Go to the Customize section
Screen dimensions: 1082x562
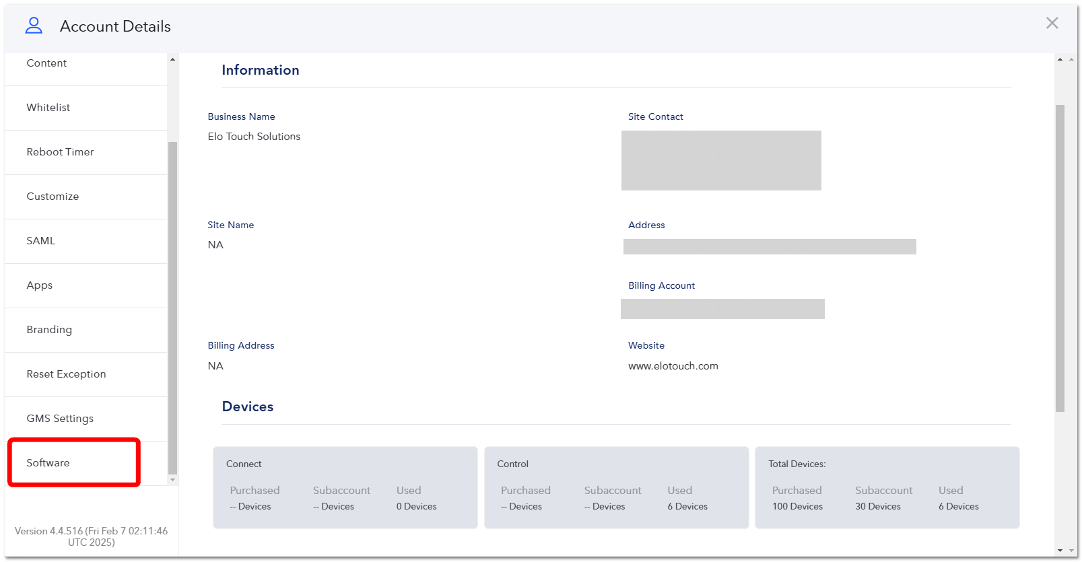click(86, 197)
